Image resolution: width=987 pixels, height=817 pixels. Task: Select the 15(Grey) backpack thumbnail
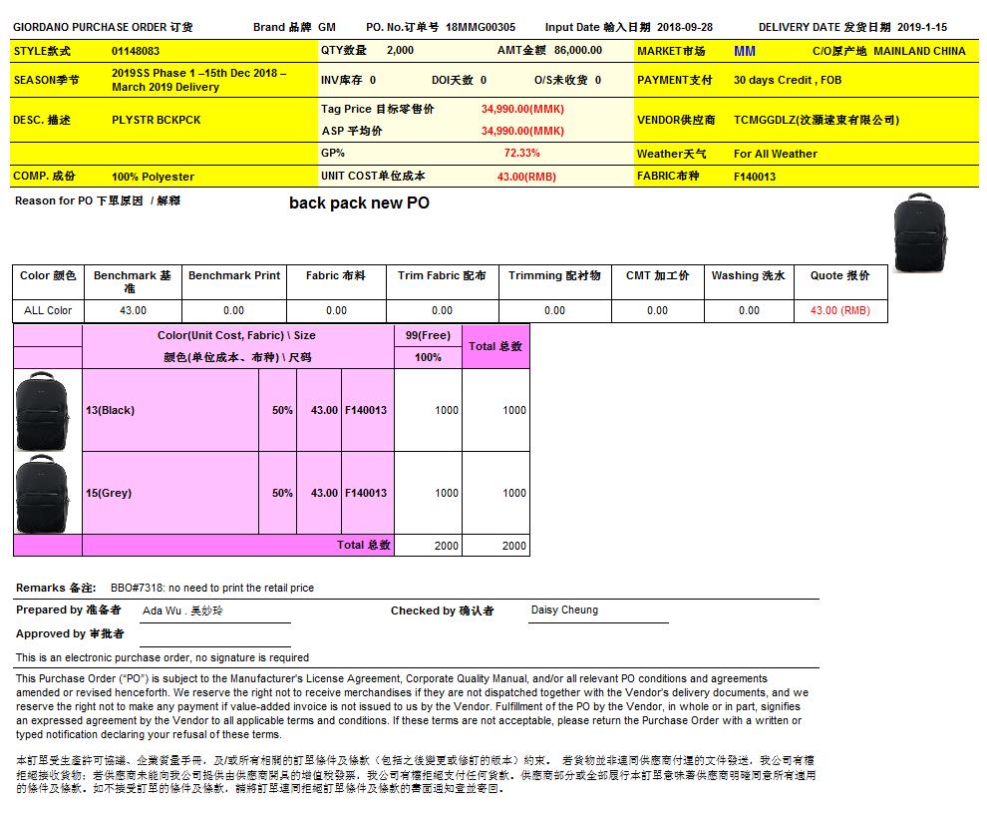click(x=42, y=493)
